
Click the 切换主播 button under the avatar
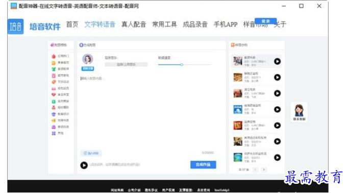(x=88, y=68)
